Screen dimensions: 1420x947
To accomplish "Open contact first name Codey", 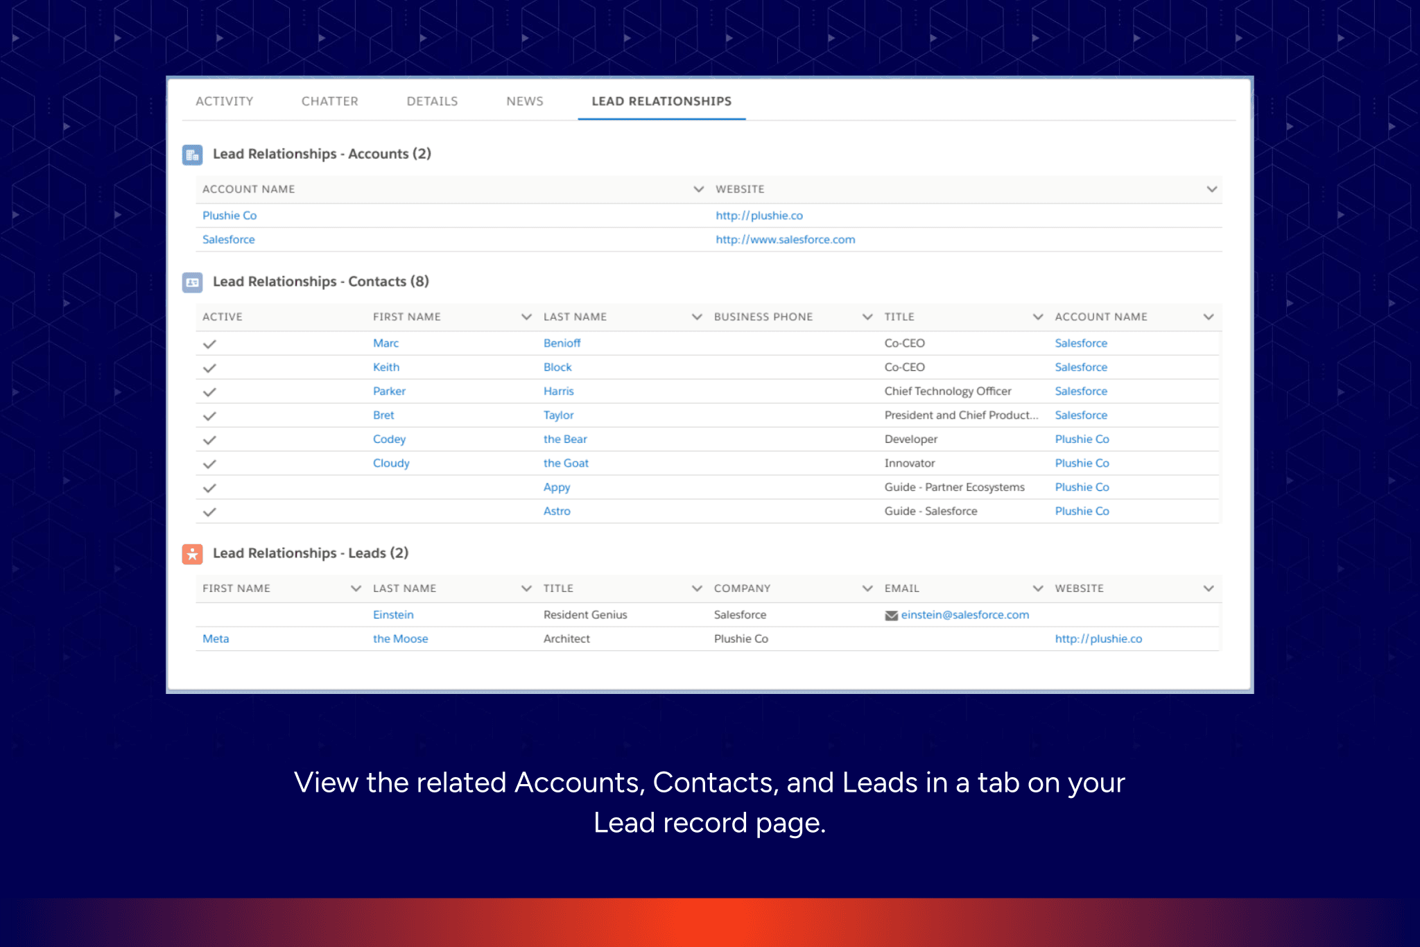I will [x=389, y=440].
